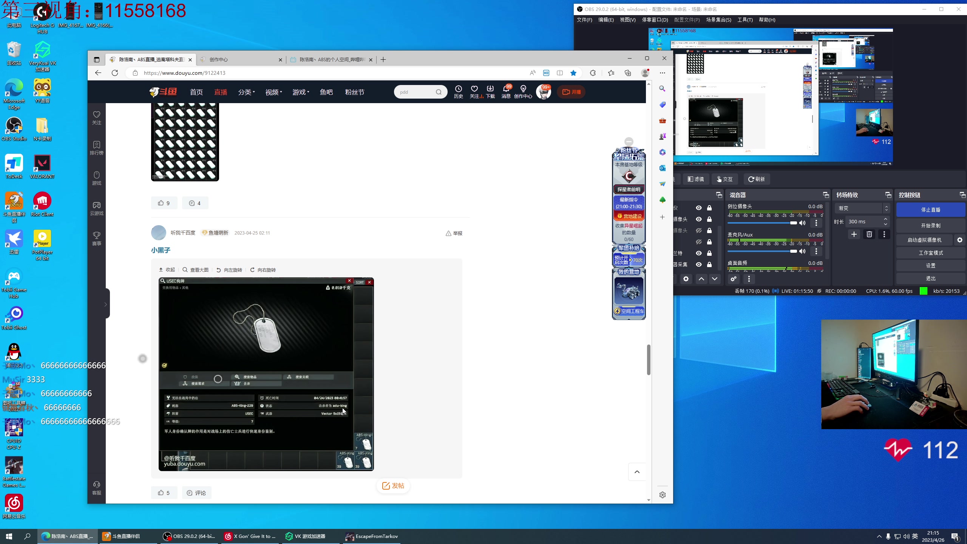Viewport: 967px width, 544px height.
Task: Open Edge extensions puzzle icon
Action: [x=593, y=73]
